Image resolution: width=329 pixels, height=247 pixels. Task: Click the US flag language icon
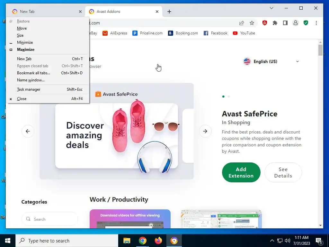point(247,61)
